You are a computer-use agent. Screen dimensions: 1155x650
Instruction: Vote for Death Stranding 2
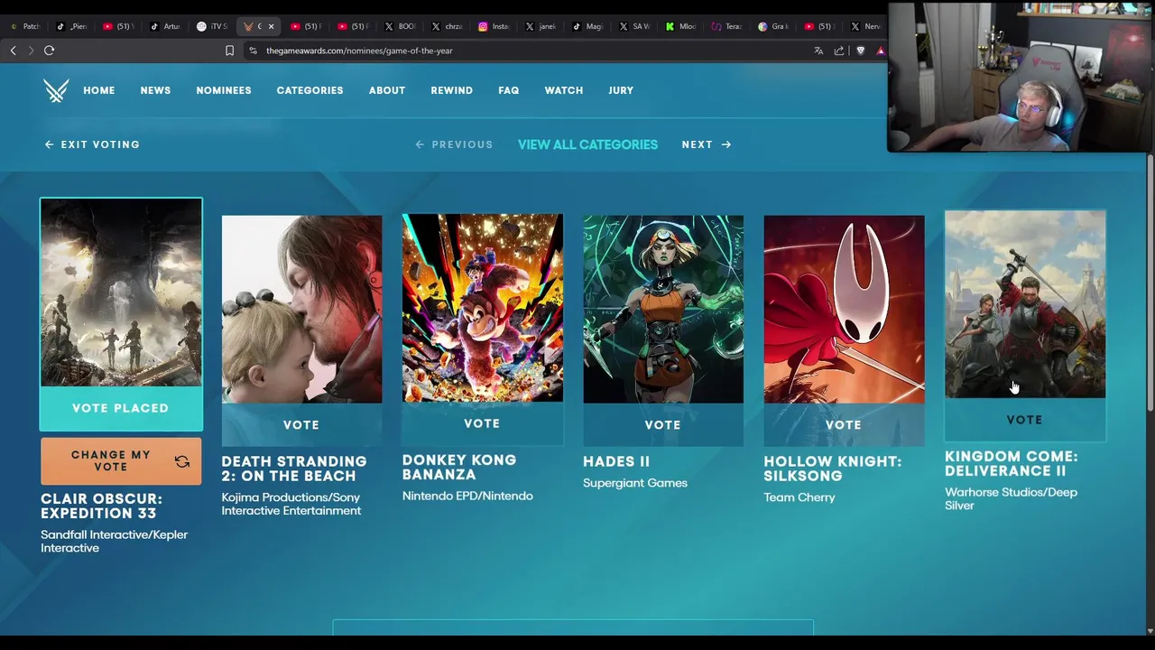(301, 424)
